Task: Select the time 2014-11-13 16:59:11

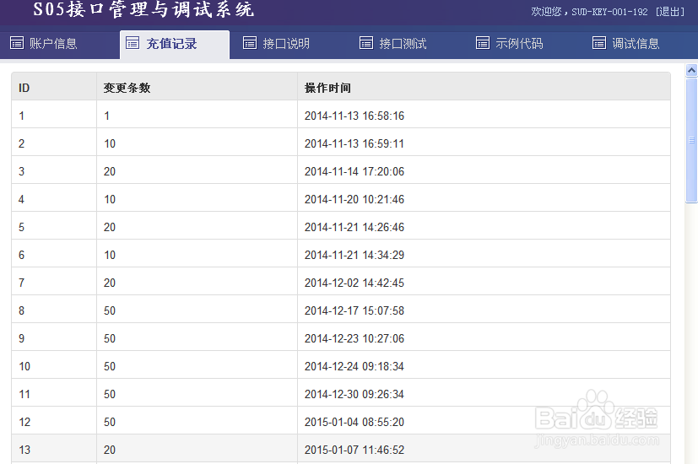Action: click(x=354, y=143)
